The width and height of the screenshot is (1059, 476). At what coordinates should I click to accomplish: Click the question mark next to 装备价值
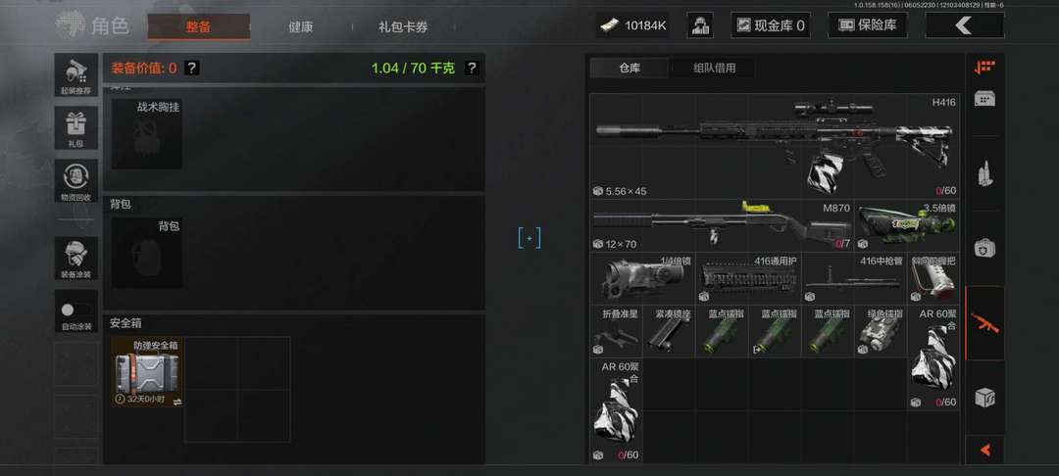tap(192, 68)
